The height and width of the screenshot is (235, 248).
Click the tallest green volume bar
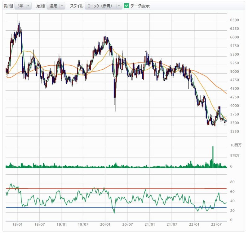[213, 157]
